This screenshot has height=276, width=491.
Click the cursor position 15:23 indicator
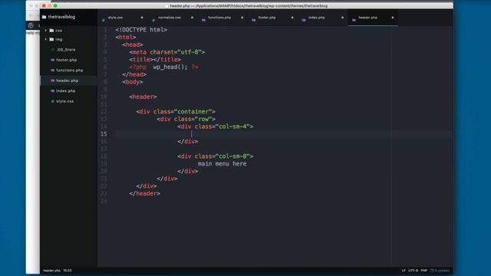(68, 271)
